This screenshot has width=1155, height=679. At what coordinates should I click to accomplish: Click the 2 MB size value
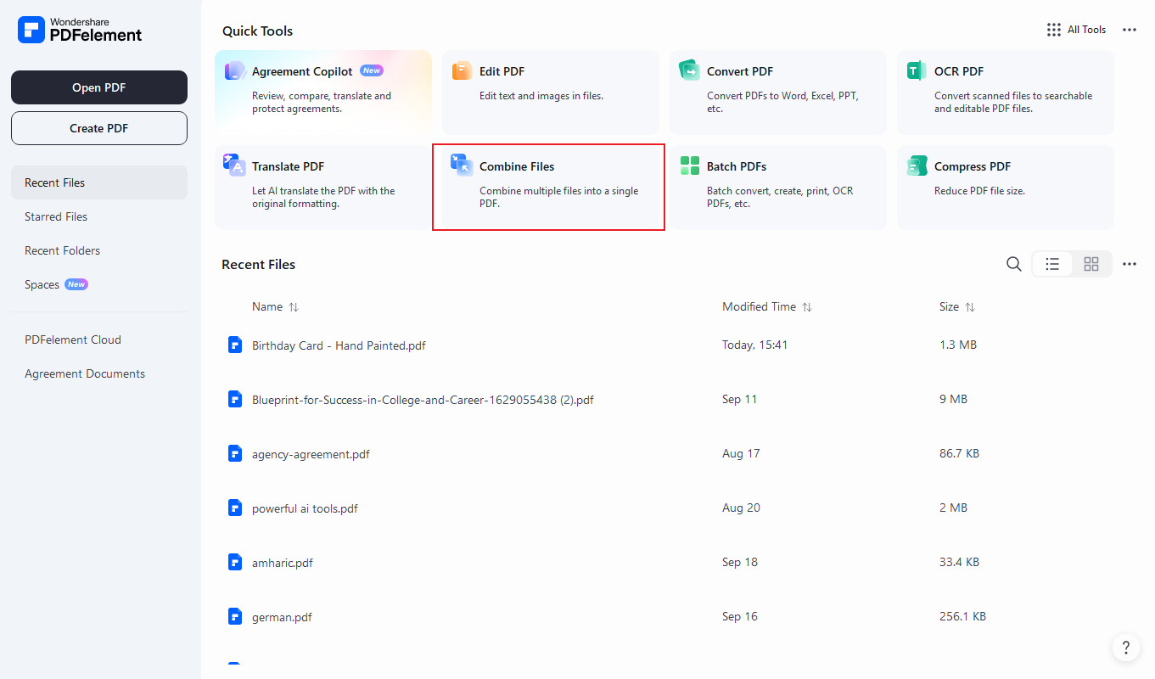pyautogui.click(x=953, y=508)
